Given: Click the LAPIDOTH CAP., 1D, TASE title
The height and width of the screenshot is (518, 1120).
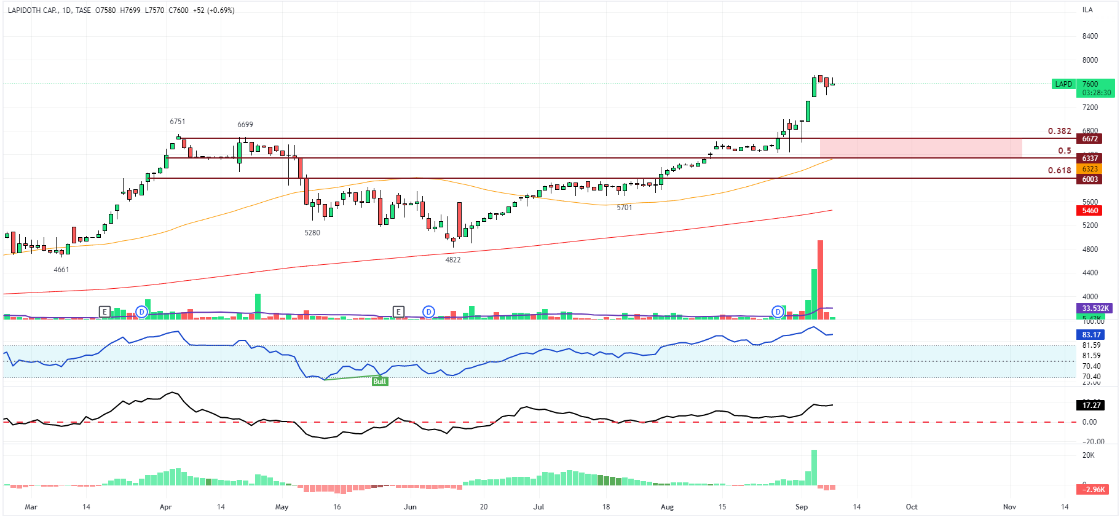Looking at the screenshot, I should point(49,10).
